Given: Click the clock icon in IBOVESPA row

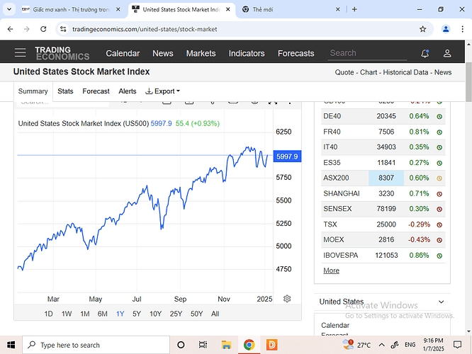Looking at the screenshot, I should pos(439,256).
